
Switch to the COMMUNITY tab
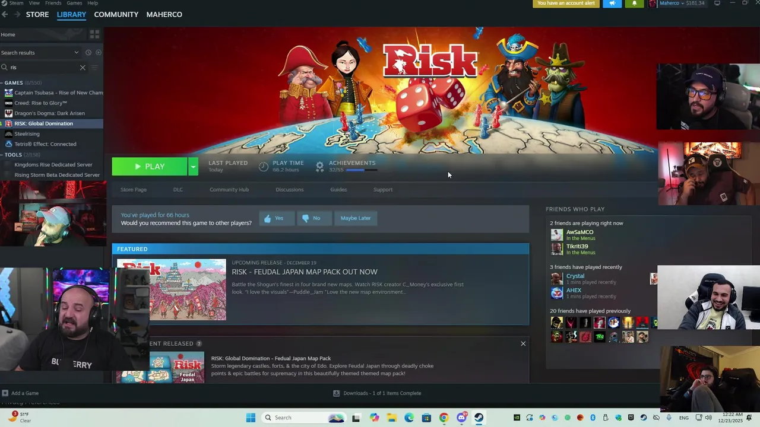point(116,15)
